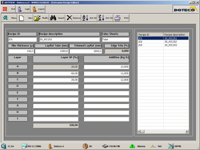Click the calendar date icon in status bar
This screenshot has height=150, width=200.
coord(24,146)
